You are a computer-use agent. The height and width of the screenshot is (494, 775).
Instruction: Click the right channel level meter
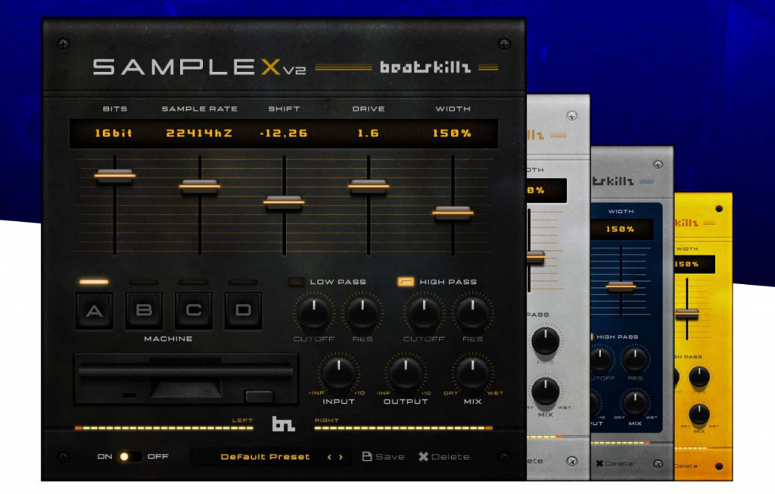click(x=403, y=427)
